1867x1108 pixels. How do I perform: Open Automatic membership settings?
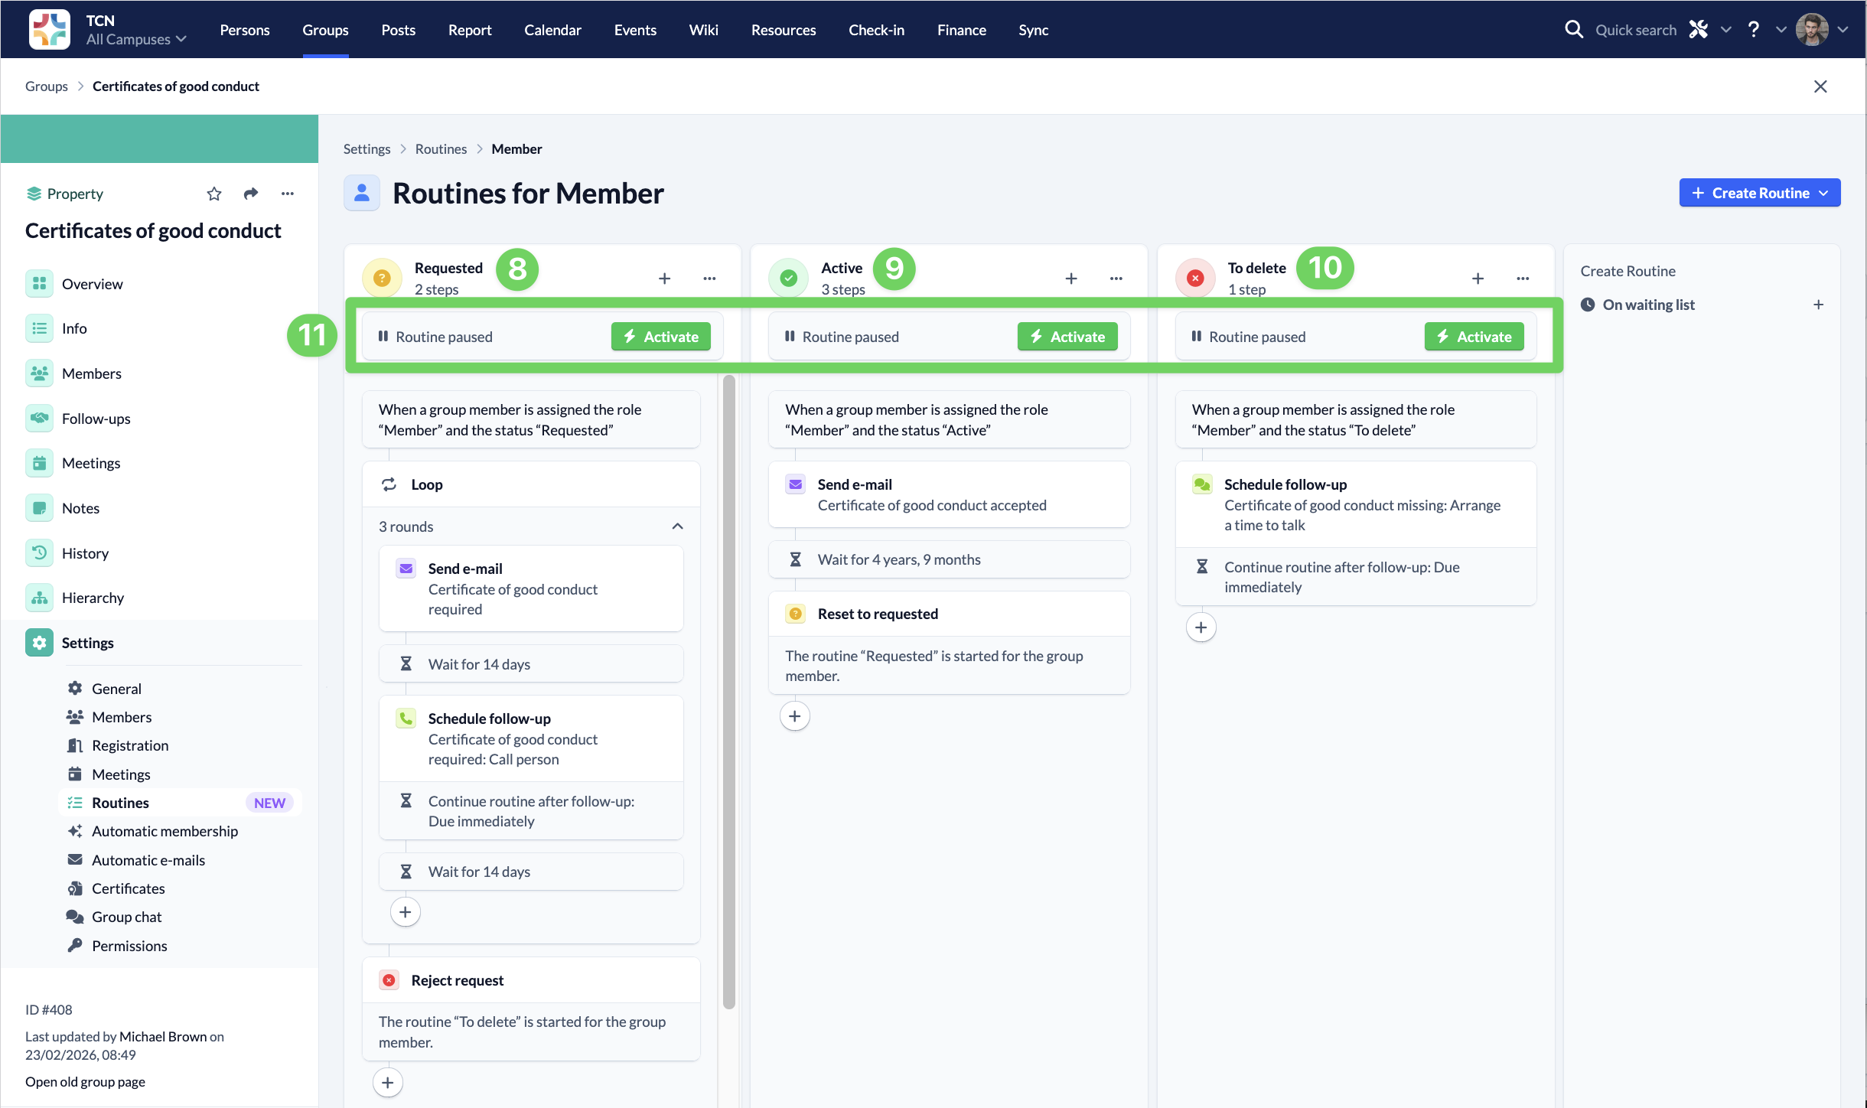165,831
